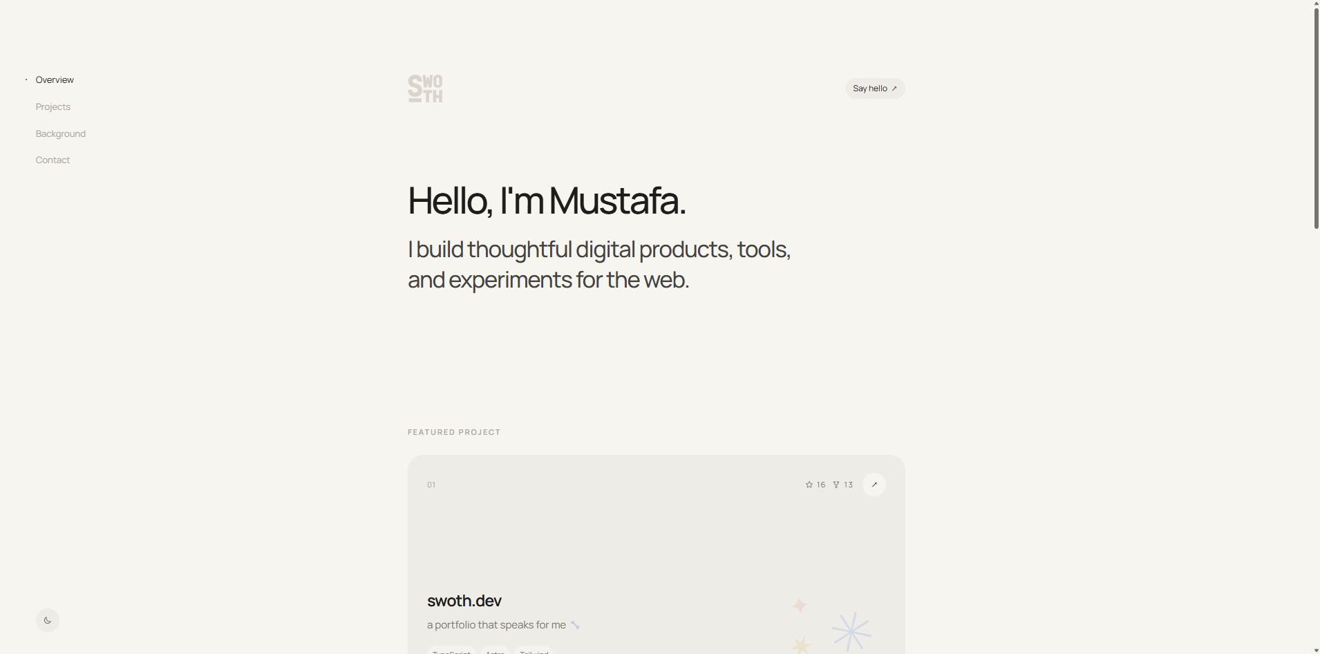Image resolution: width=1320 pixels, height=654 pixels.
Task: Click the bone emoji after the project description
Action: 575,625
